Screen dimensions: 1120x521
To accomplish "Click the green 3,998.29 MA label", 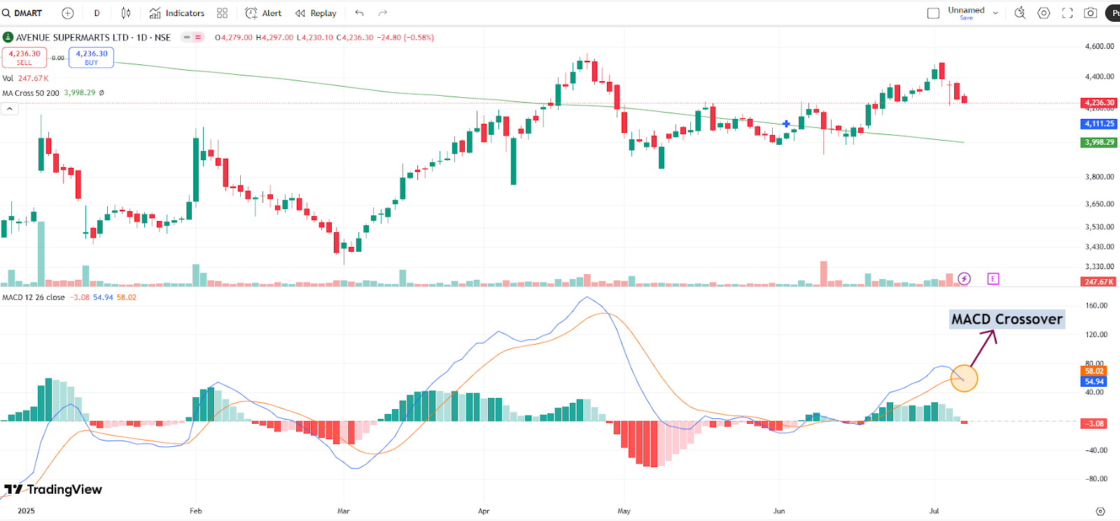I will [x=1099, y=143].
